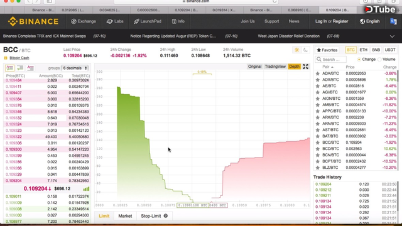Favorite BCD/BTC with its star
This screenshot has width=402, height=226.
tap(318, 149)
